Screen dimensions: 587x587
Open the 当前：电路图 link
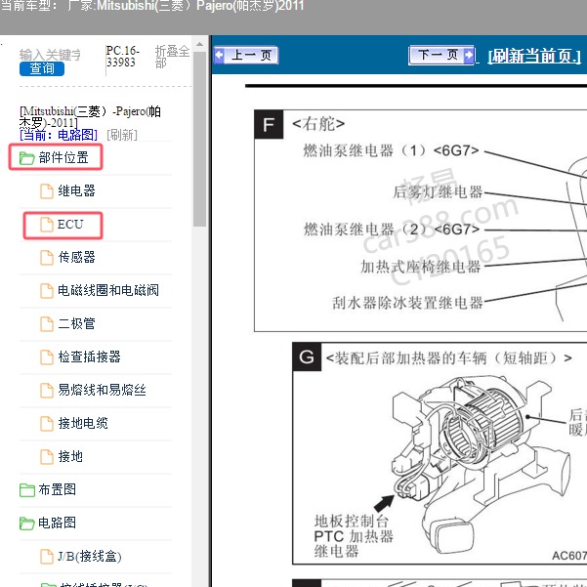(x=59, y=135)
